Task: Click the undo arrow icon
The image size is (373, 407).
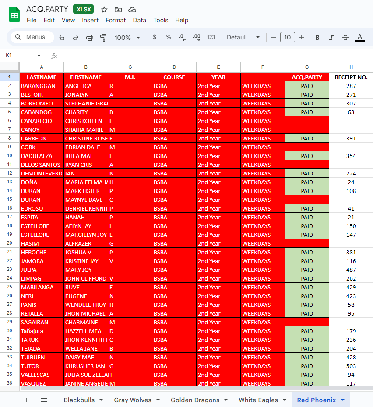Action: pos(62,38)
